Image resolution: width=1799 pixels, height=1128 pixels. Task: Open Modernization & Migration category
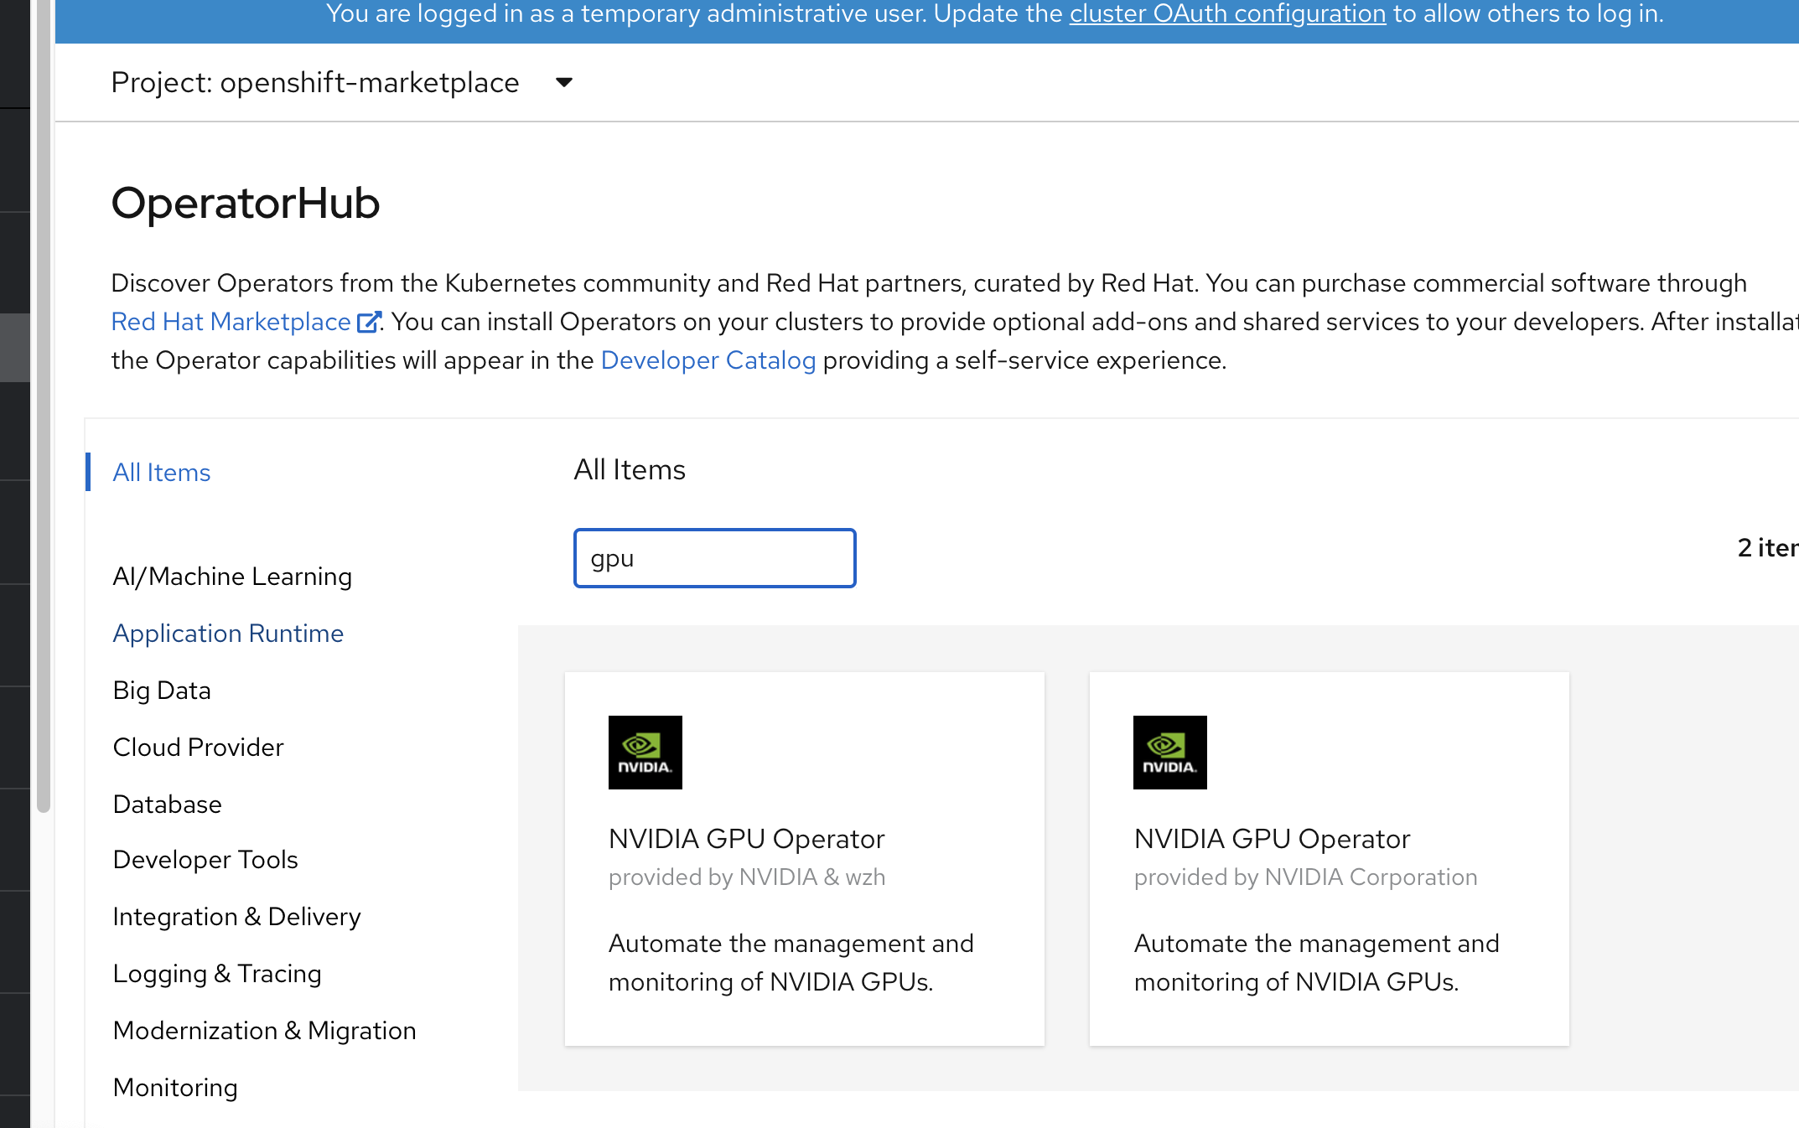pyautogui.click(x=264, y=1031)
